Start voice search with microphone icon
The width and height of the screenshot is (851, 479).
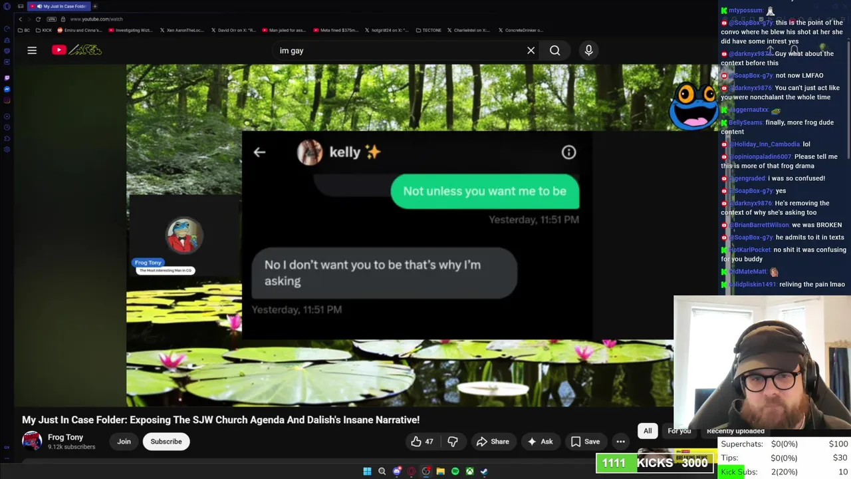[x=588, y=51]
